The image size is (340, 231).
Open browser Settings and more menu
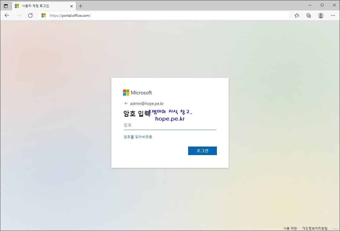(x=333, y=15)
